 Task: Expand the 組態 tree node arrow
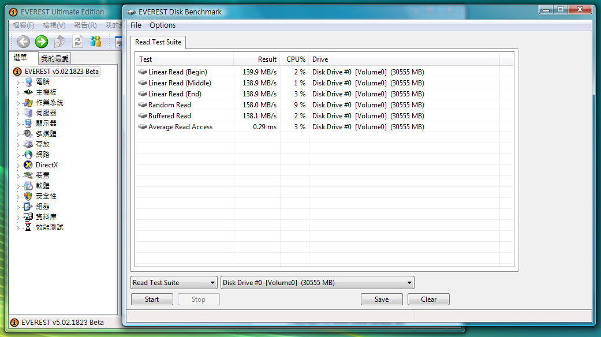tap(18, 207)
